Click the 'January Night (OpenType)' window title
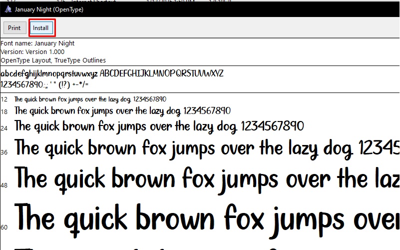This screenshot has height=250, width=400. [x=49, y=9]
